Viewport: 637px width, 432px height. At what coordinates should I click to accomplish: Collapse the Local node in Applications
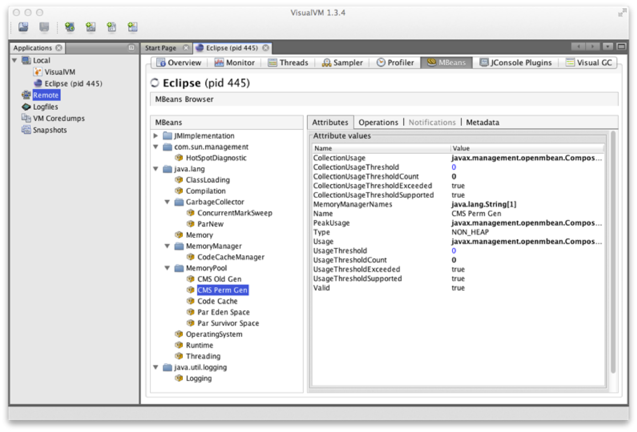(15, 60)
